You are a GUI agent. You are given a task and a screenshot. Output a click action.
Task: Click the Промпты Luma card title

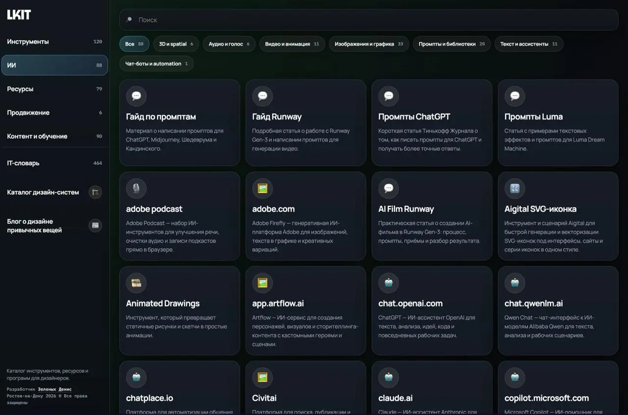533,117
